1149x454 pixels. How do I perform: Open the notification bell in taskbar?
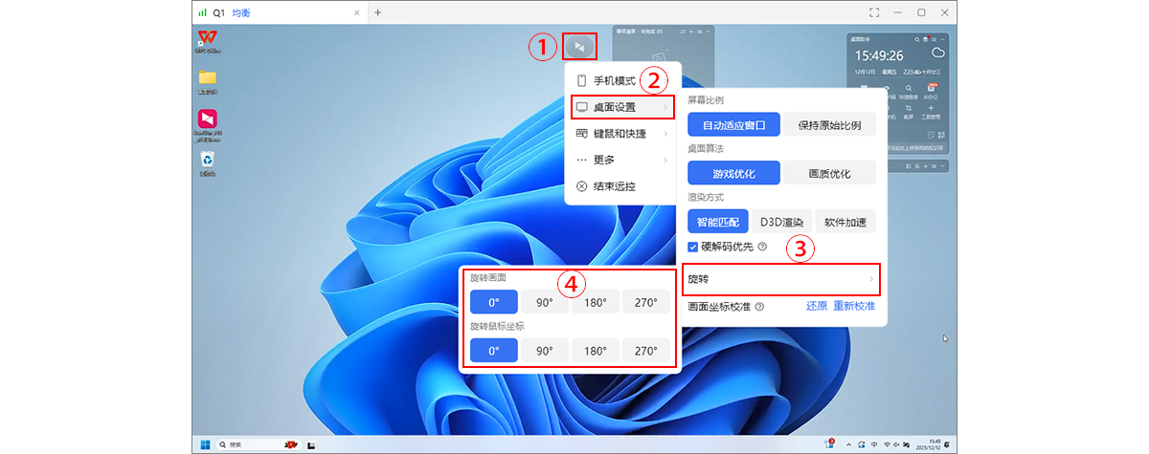947,444
